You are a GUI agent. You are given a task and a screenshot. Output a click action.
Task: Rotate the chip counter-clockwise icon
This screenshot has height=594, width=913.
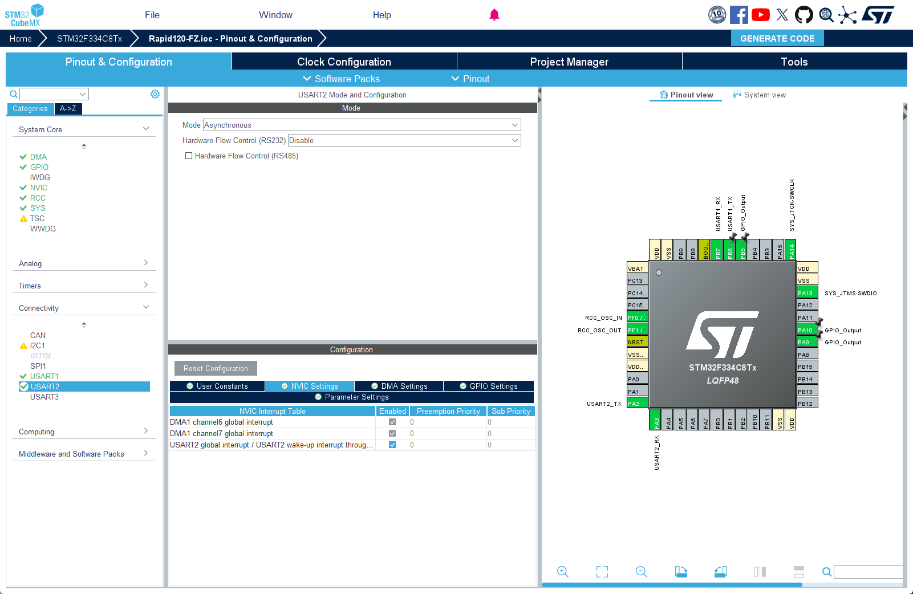tap(720, 572)
